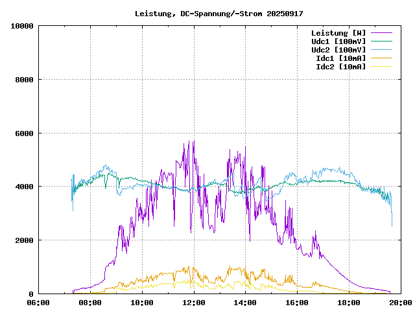Click the 08:00 x-axis tick label
415x311 pixels.
(x=90, y=303)
